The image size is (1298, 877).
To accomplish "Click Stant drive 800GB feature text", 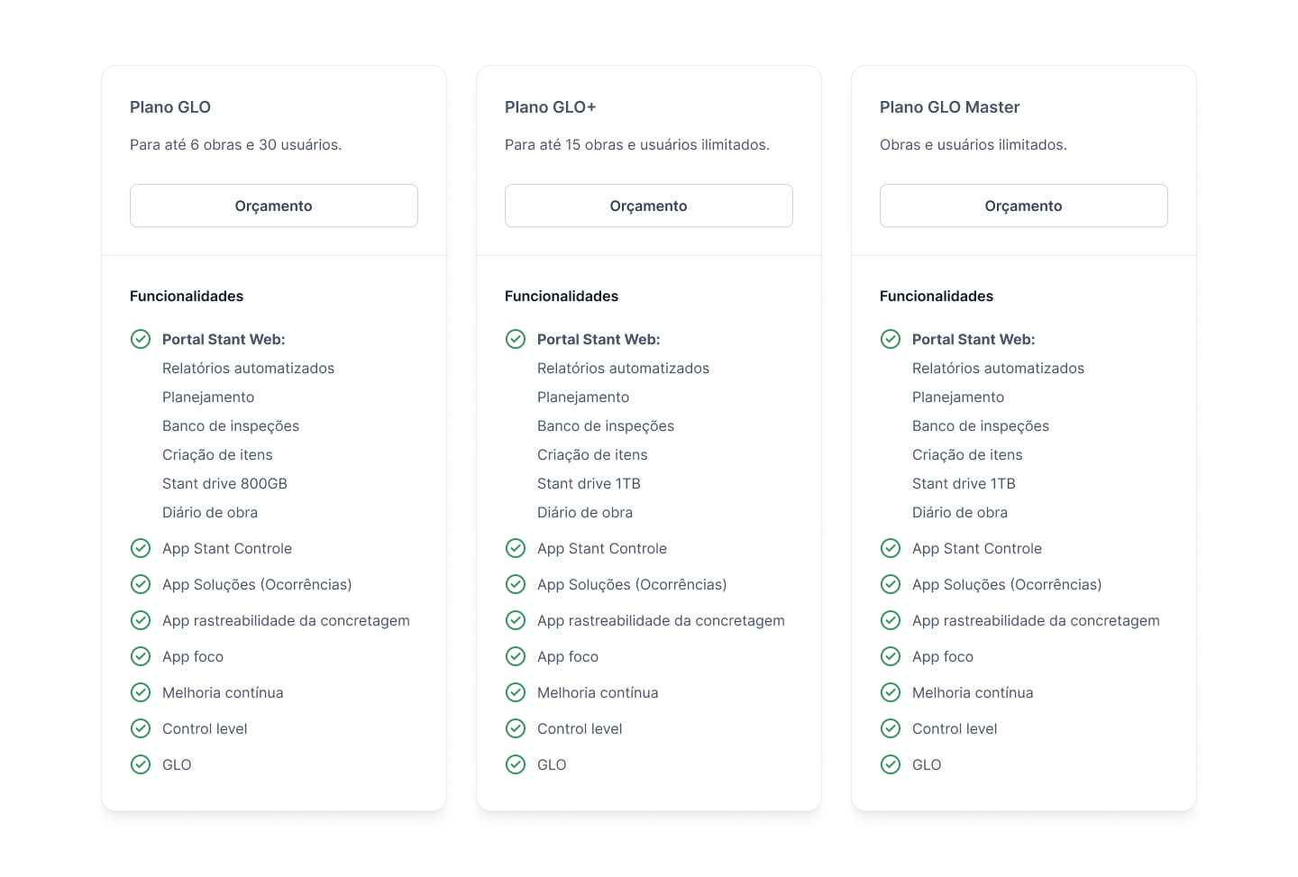I will click(224, 484).
